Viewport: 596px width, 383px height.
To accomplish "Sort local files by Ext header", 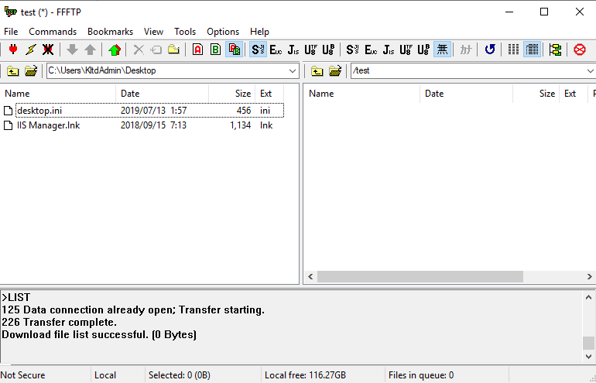I will 269,94.
